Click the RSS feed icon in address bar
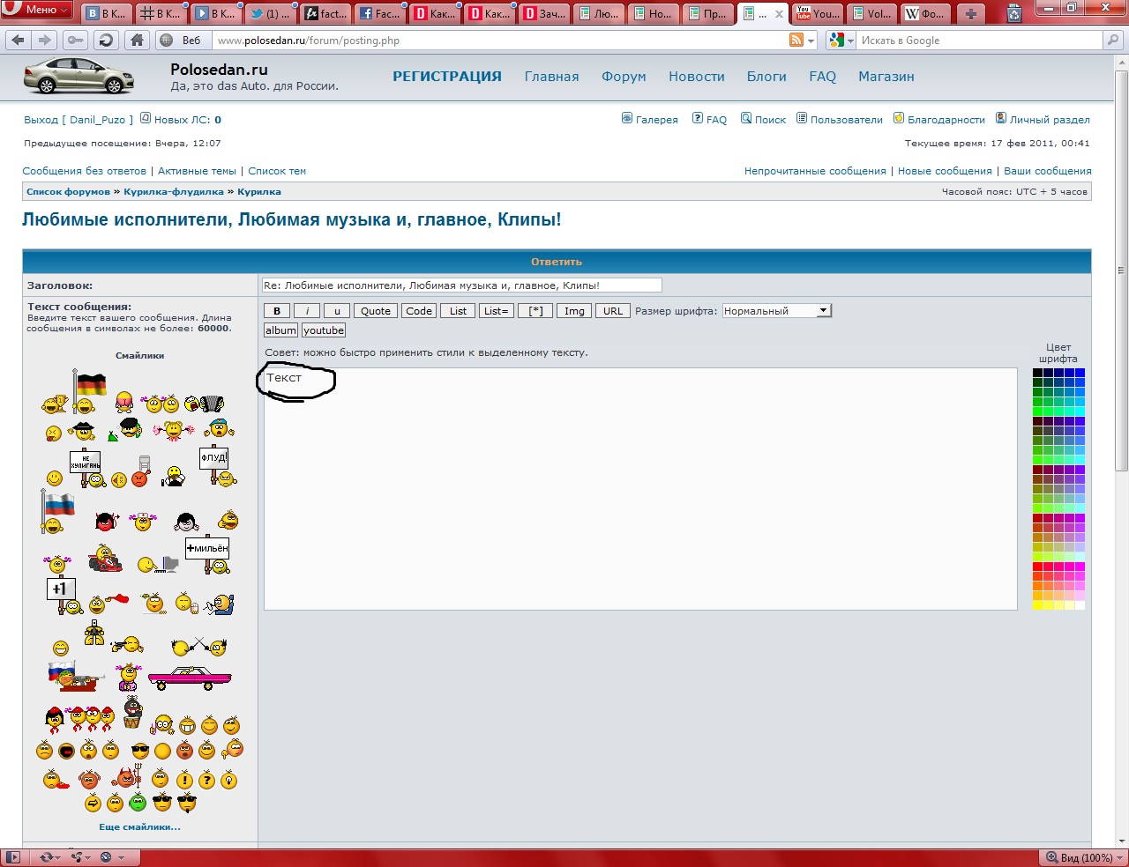Screen dimensions: 1129x867 [x=796, y=40]
